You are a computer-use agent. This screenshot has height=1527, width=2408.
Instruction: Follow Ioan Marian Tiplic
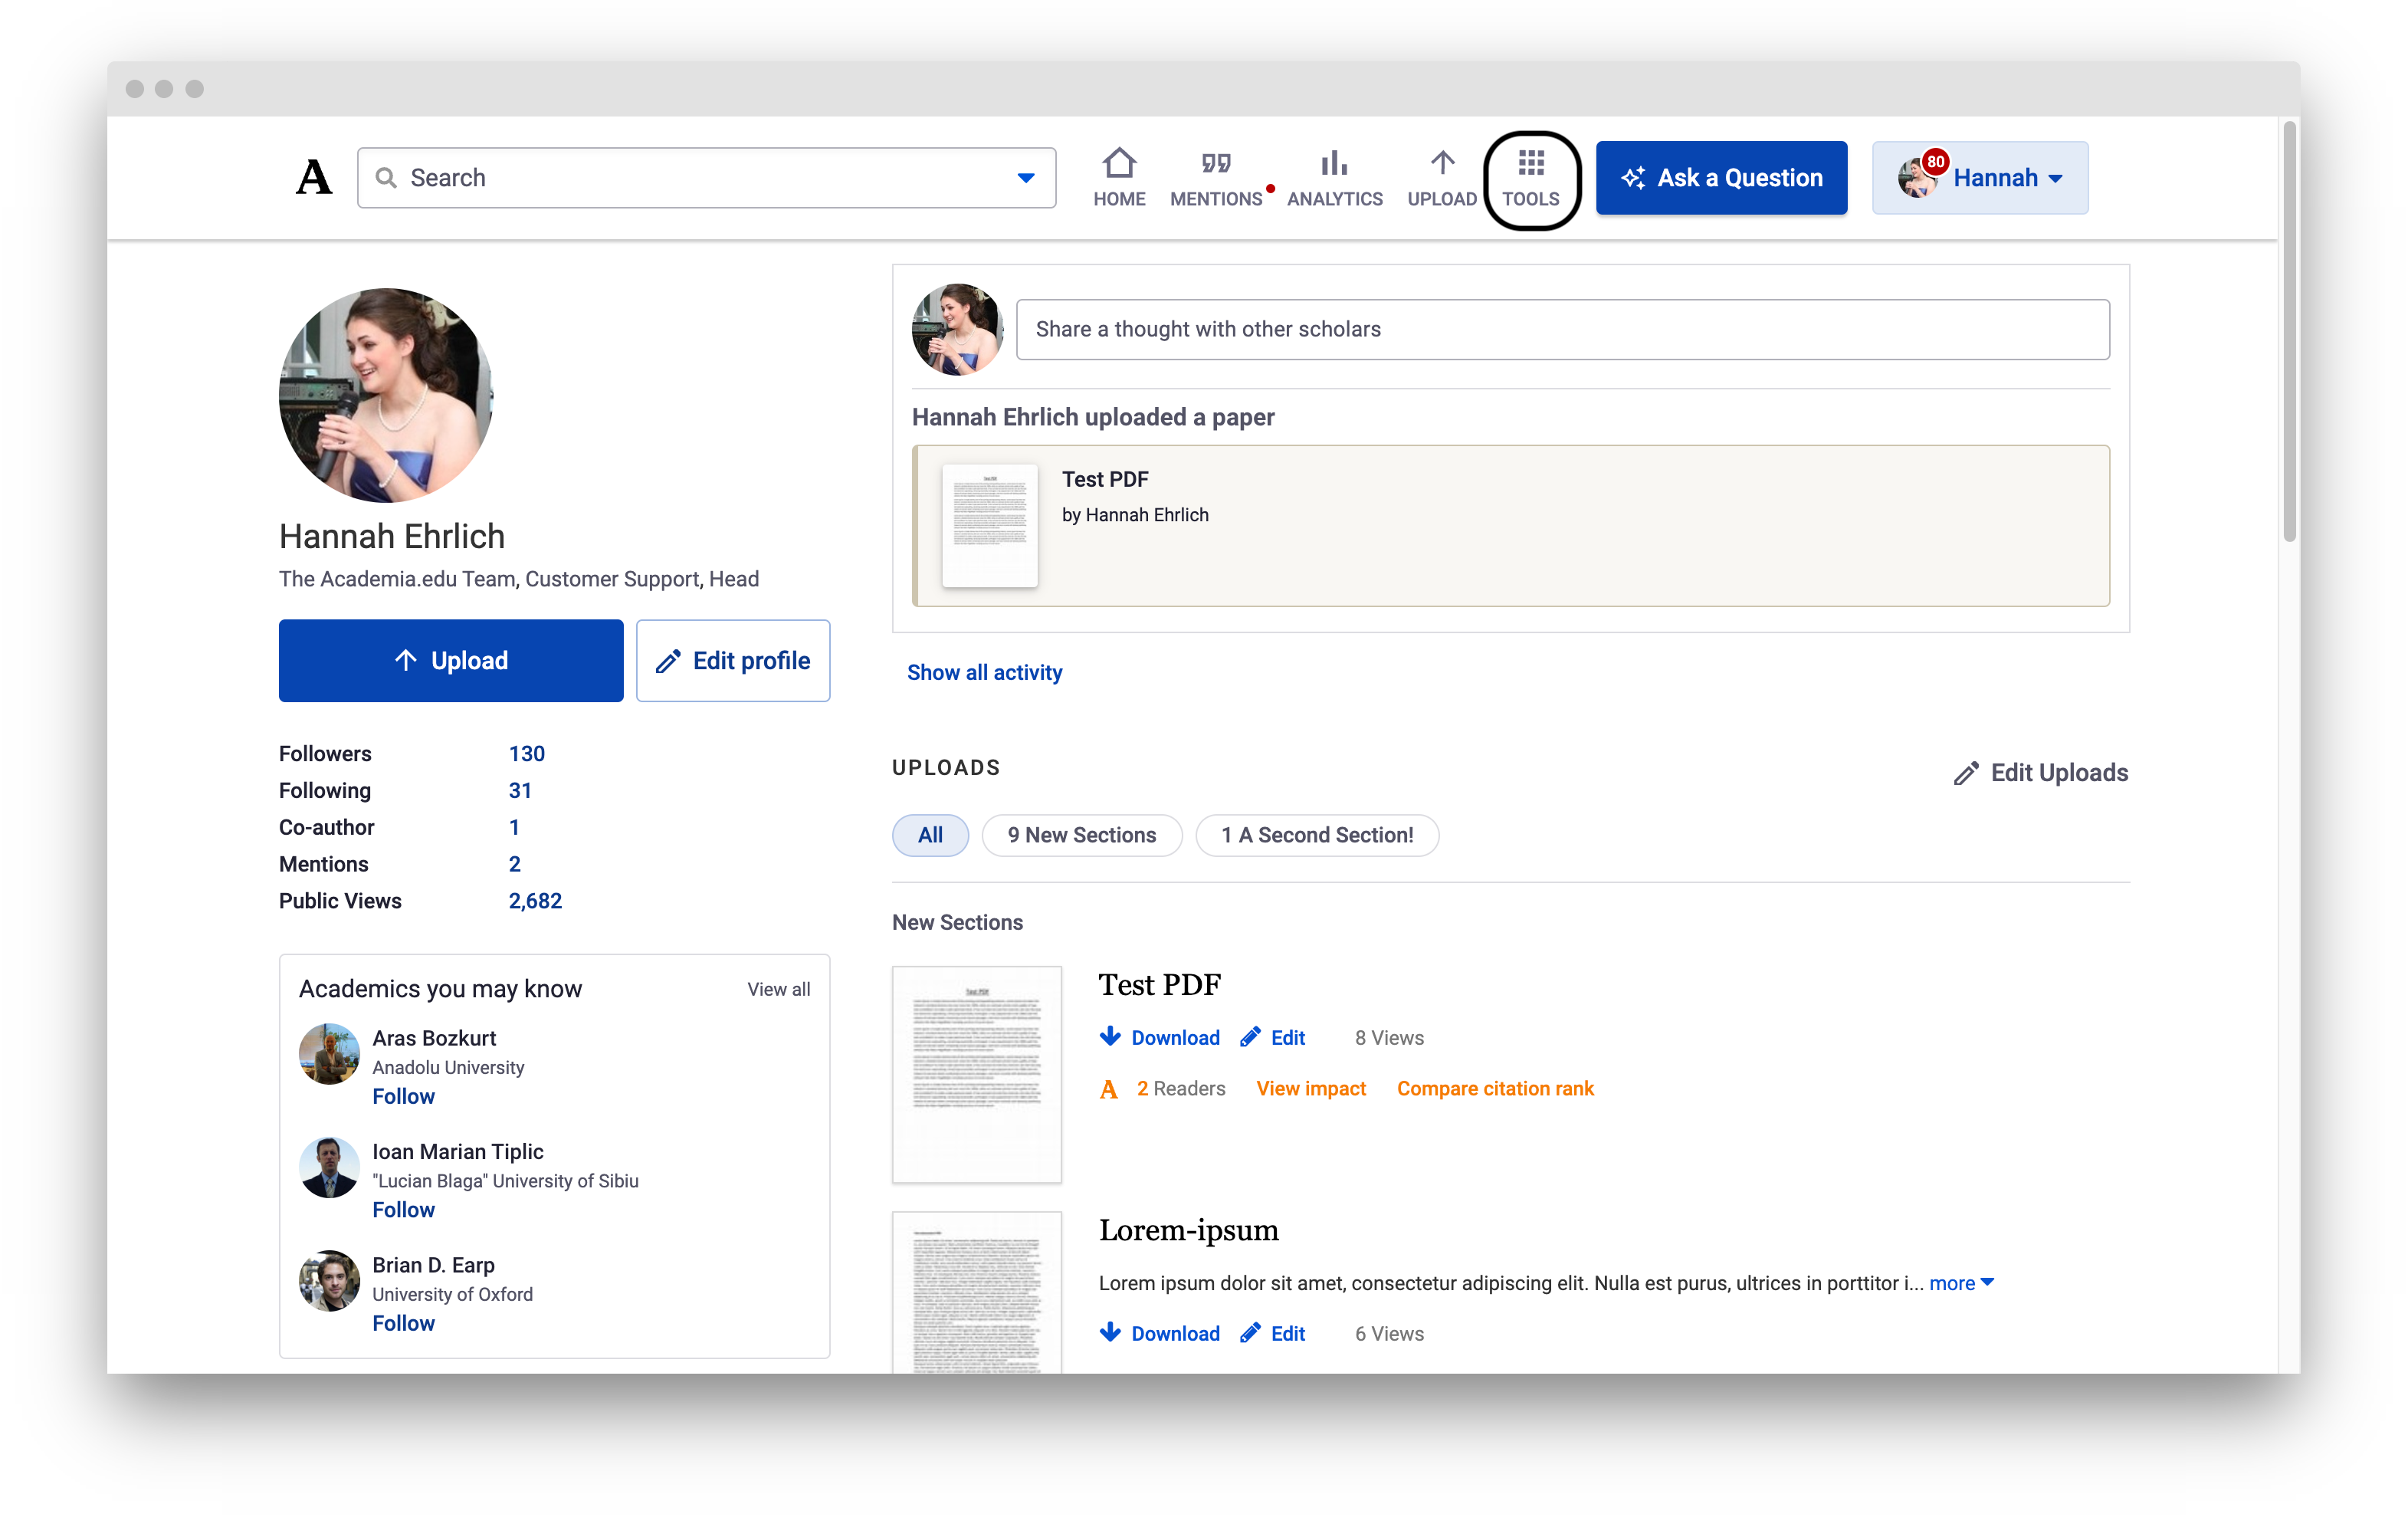pyautogui.click(x=403, y=1210)
